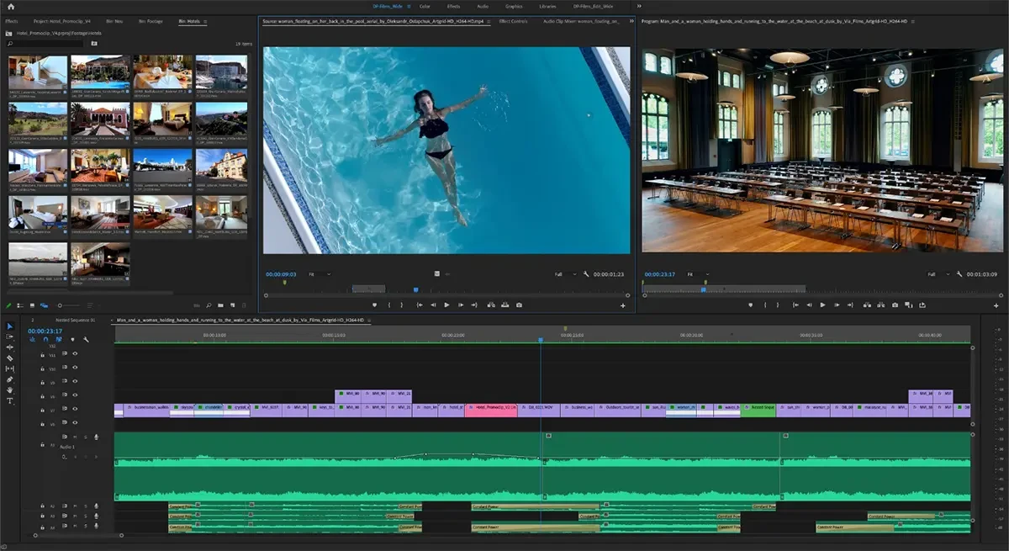Select the Razor tool in the toolbar
The width and height of the screenshot is (1009, 551).
click(10, 358)
